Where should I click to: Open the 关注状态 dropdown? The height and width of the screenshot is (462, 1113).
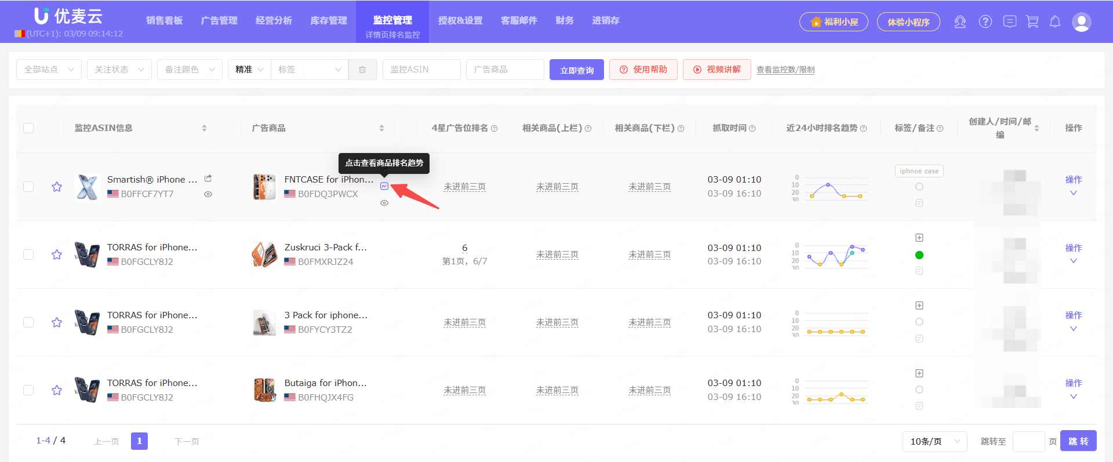(119, 70)
